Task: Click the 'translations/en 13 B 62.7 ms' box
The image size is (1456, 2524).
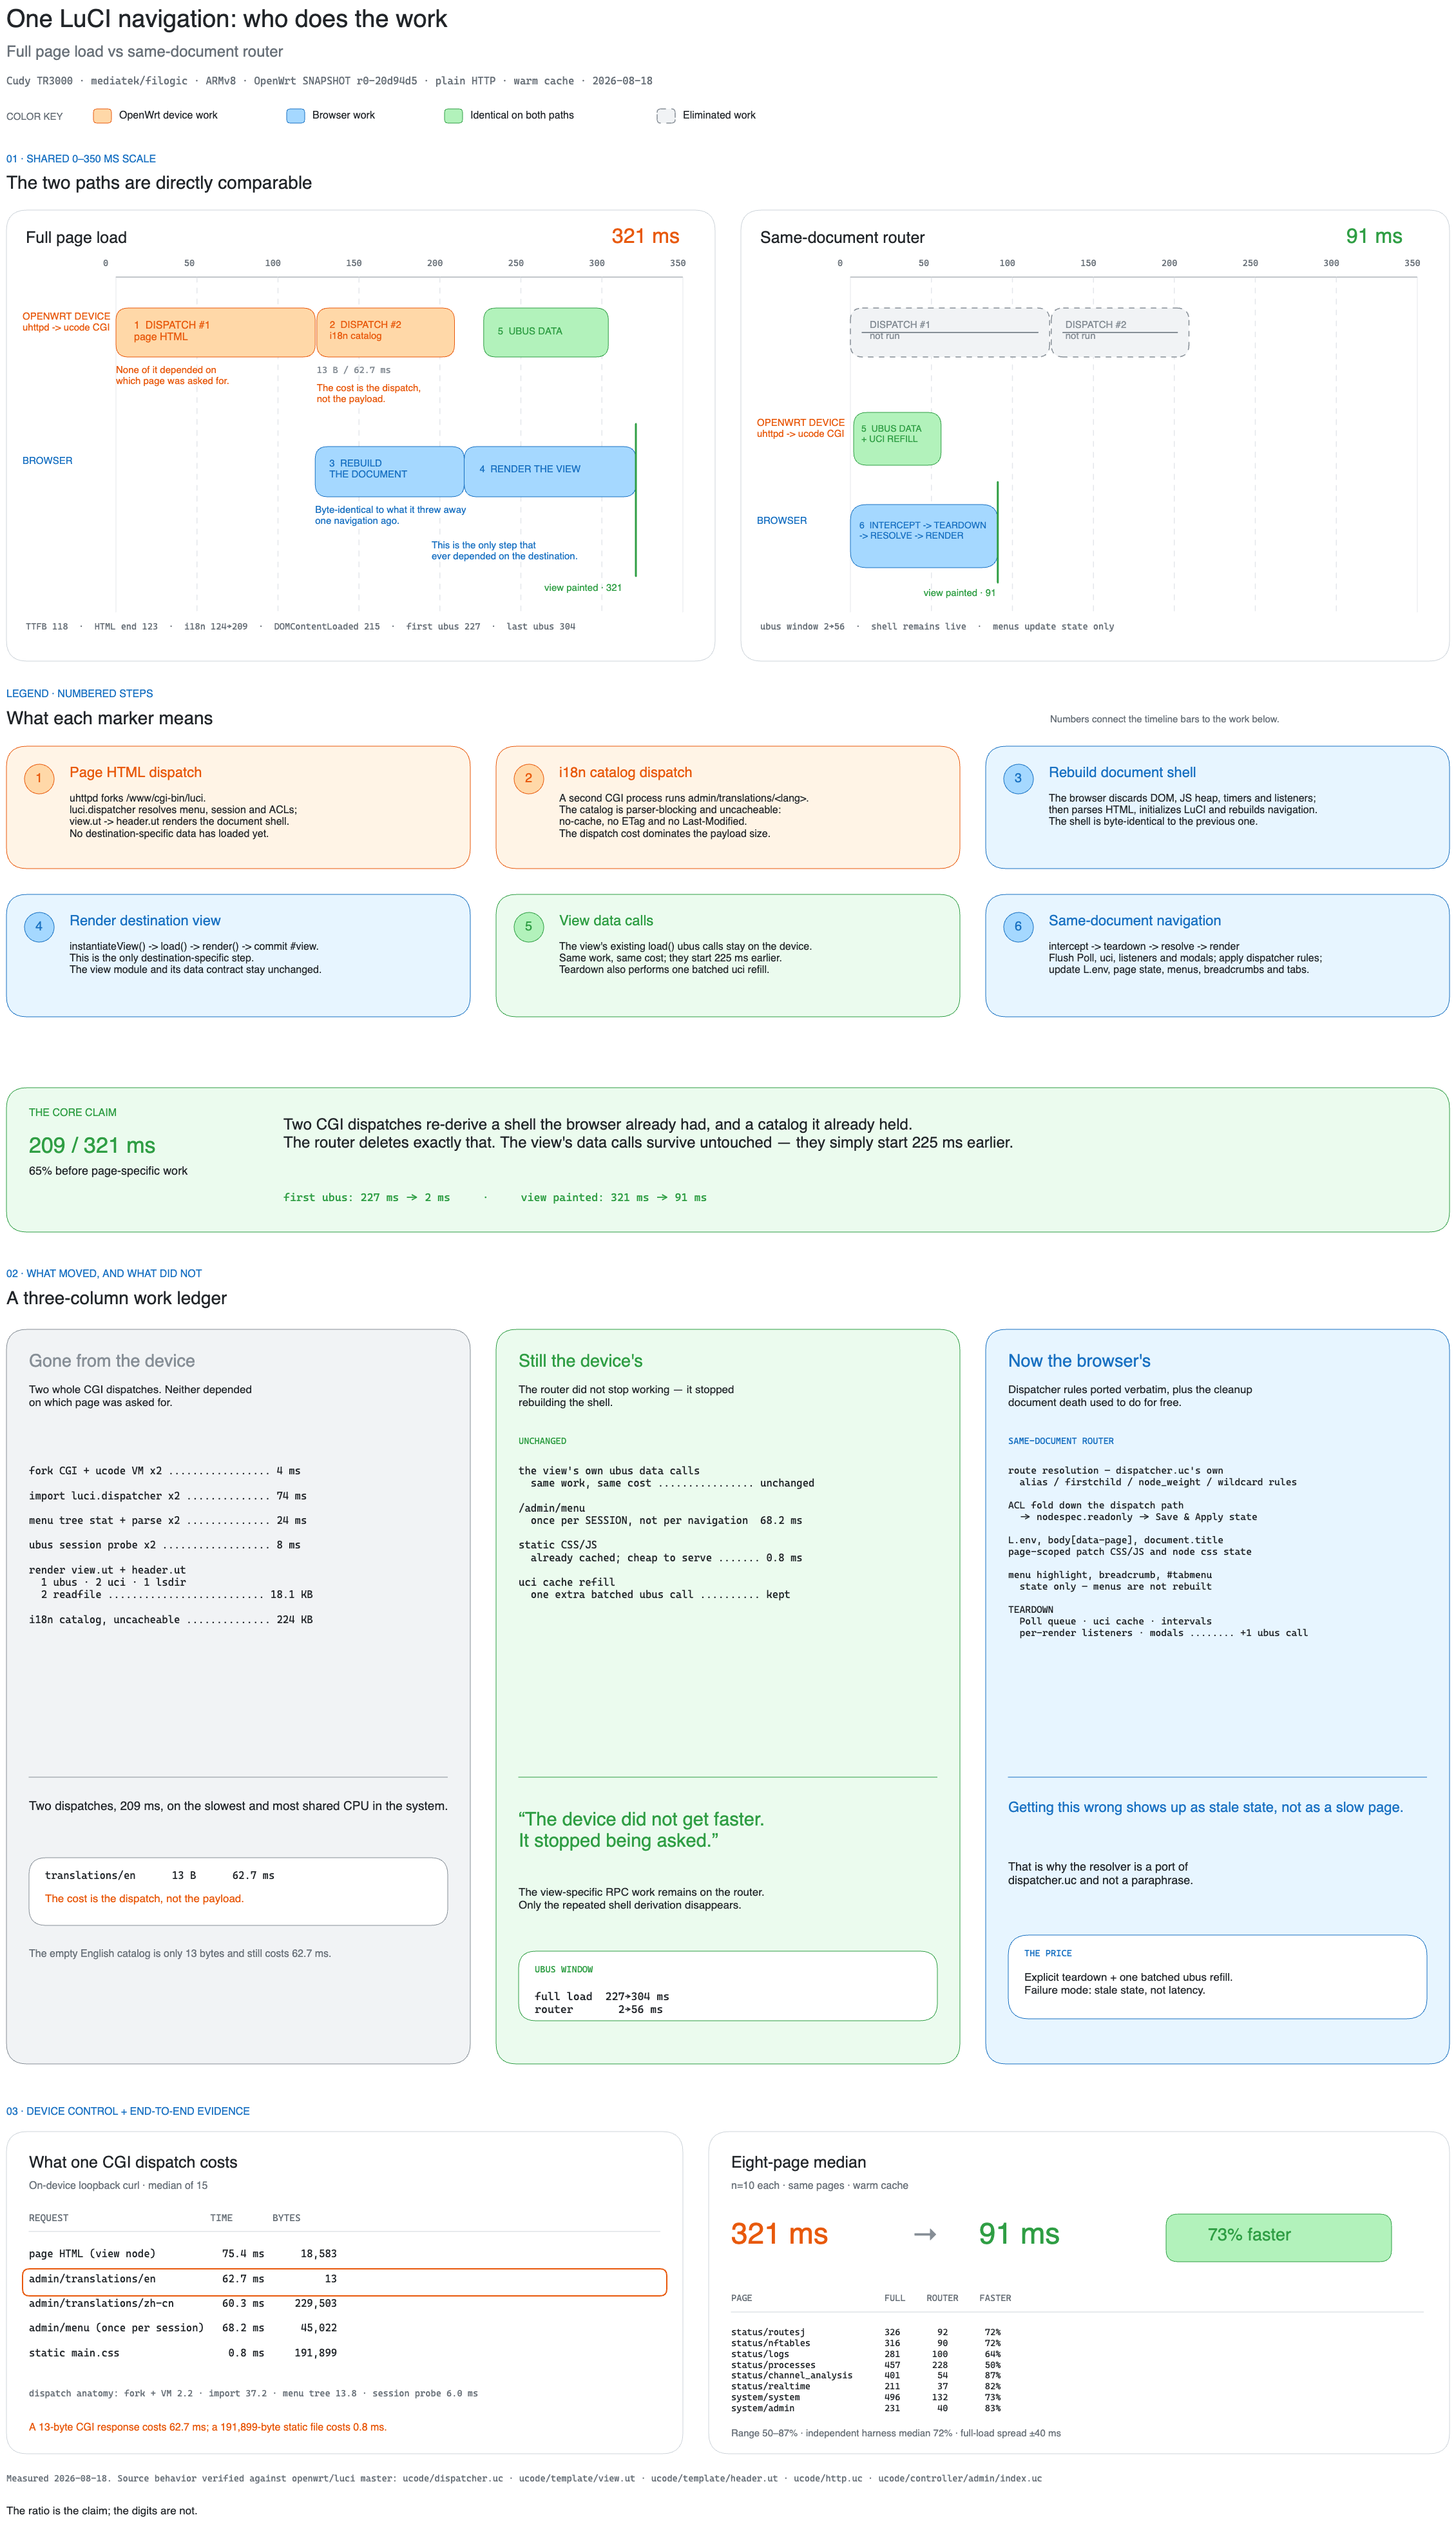Action: coord(238,1891)
